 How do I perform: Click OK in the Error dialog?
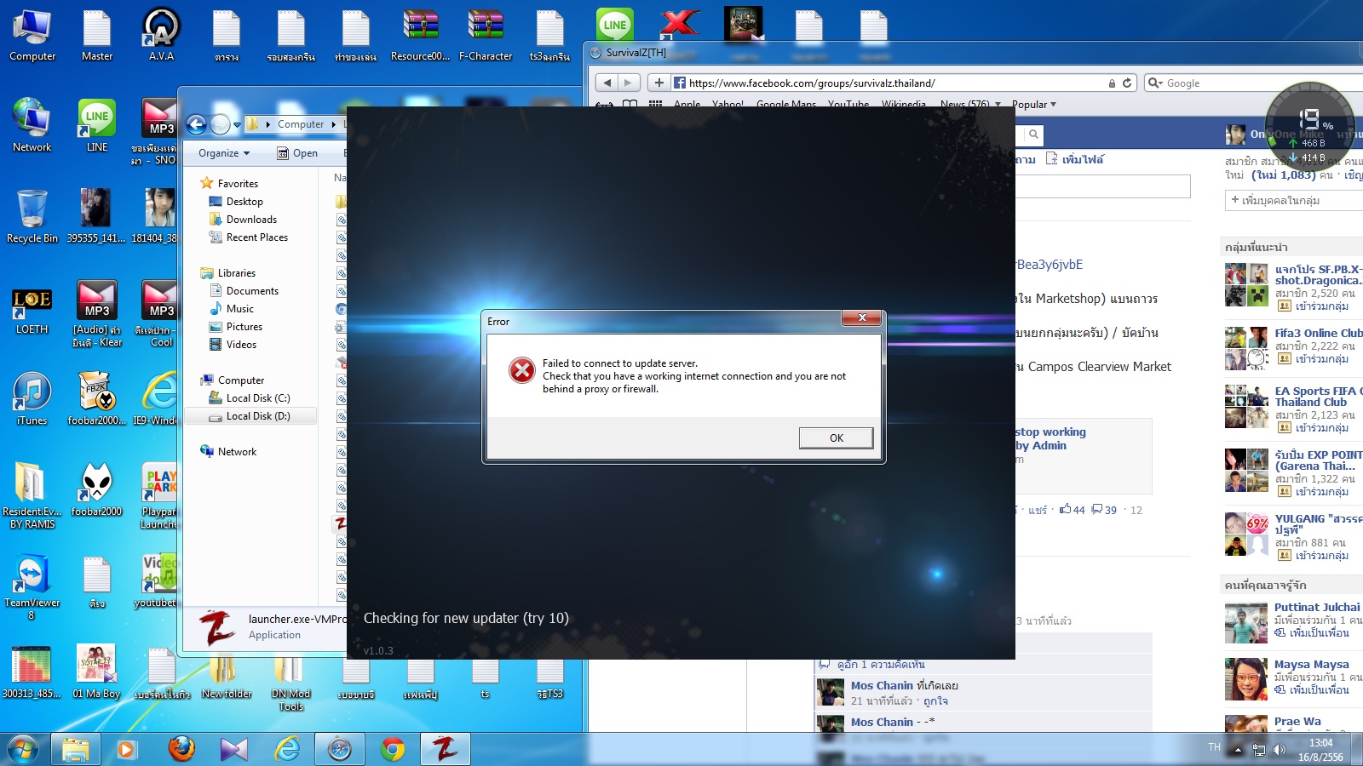click(836, 437)
